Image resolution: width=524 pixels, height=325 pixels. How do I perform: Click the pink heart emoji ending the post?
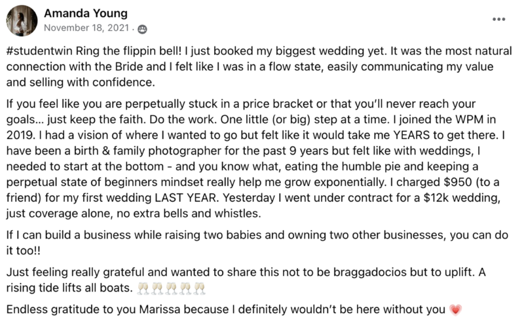point(455,310)
